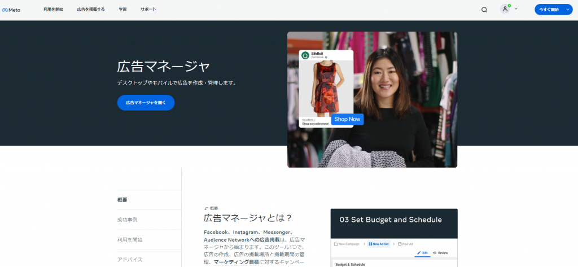Open the サポート navigation menu

tap(148, 10)
